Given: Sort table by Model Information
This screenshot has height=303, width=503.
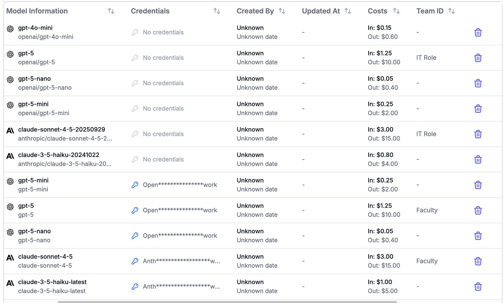Looking at the screenshot, I should pyautogui.click(x=111, y=11).
